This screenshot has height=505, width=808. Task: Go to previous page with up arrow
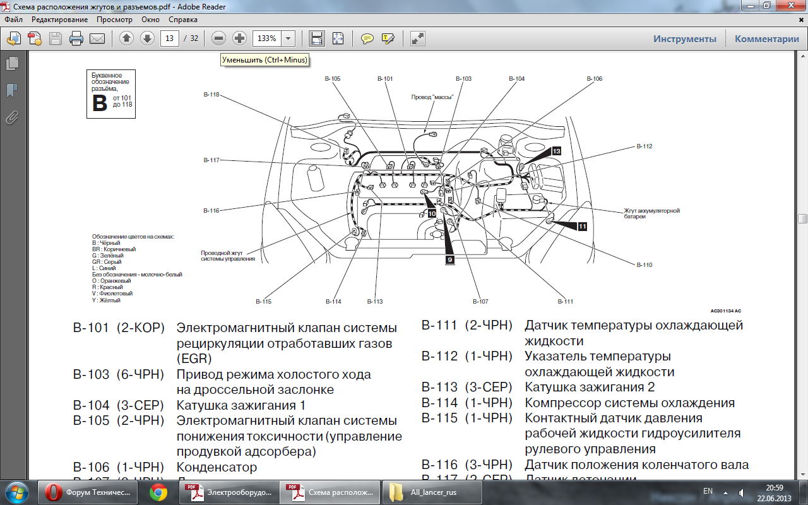(x=126, y=39)
